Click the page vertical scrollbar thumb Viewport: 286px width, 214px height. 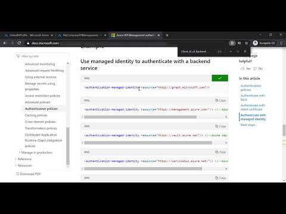[x=284, y=130]
